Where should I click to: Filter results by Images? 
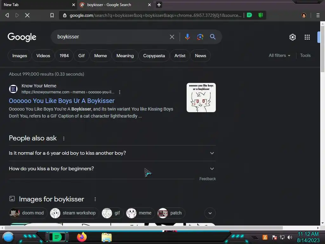(x=19, y=56)
